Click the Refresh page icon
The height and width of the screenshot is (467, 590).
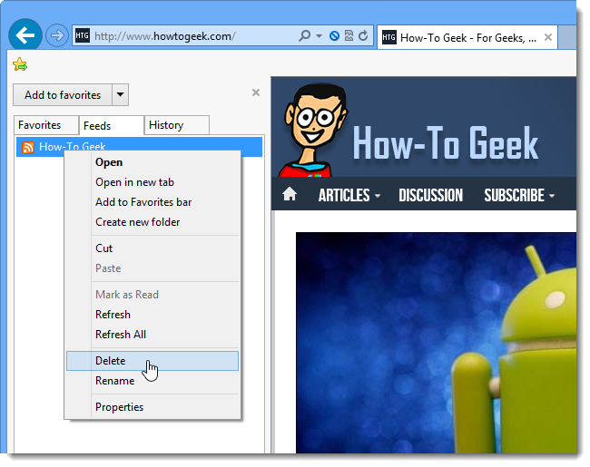(x=363, y=35)
